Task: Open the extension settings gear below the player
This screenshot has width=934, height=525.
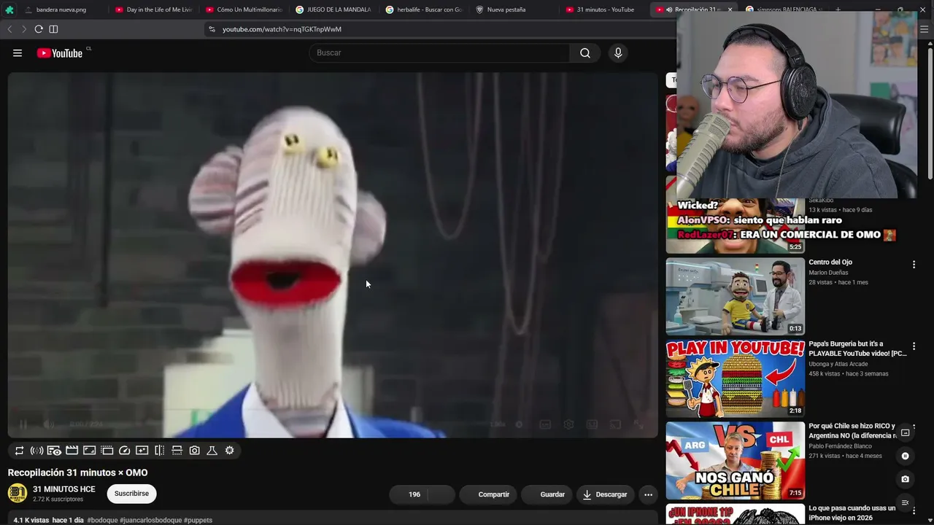Action: pyautogui.click(x=229, y=451)
